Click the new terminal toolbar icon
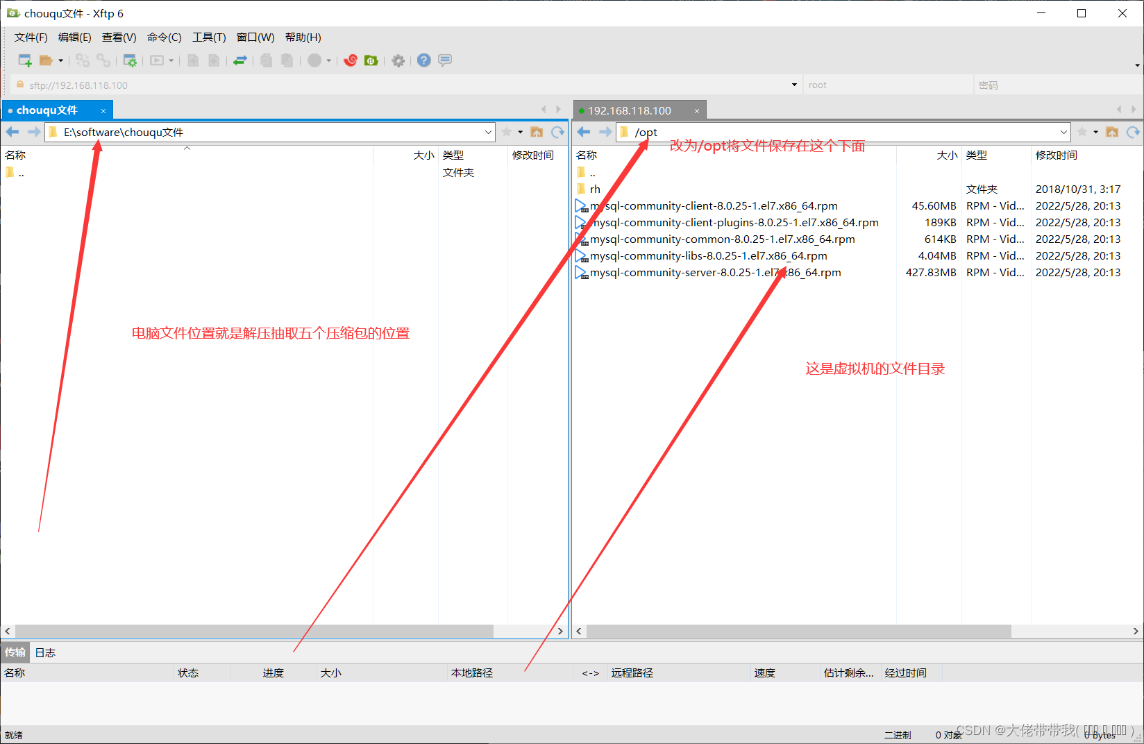 pos(158,60)
